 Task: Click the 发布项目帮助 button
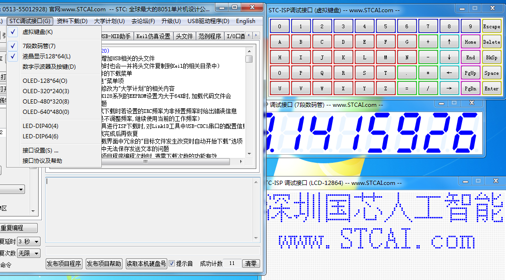coord(104,264)
